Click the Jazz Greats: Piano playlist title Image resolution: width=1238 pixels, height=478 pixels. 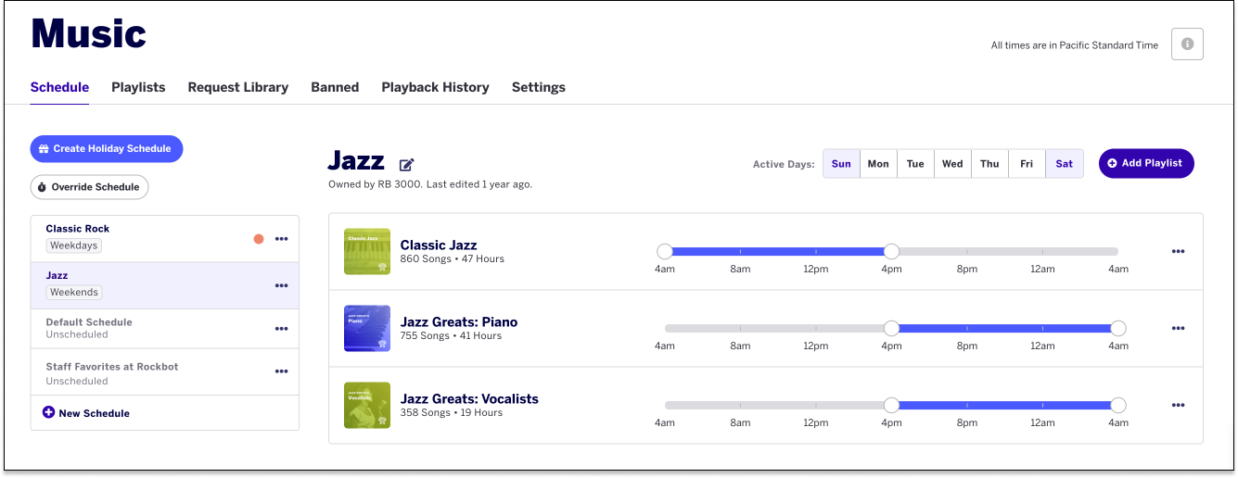[x=459, y=322]
